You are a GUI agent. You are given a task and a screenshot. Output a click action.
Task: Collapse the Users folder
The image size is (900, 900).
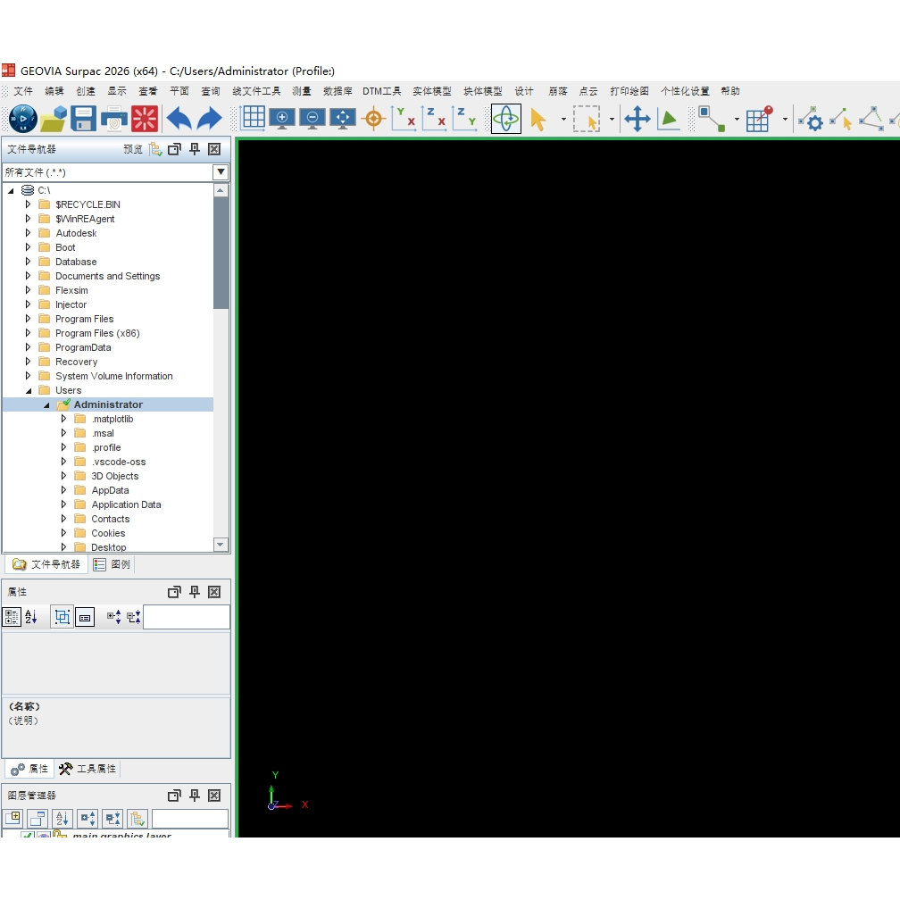[29, 391]
